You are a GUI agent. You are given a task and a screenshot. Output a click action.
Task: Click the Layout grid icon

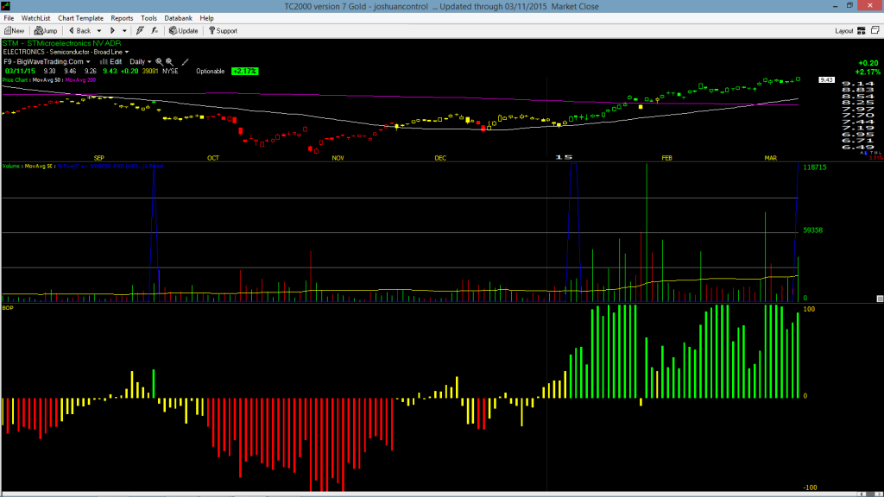pos(862,31)
